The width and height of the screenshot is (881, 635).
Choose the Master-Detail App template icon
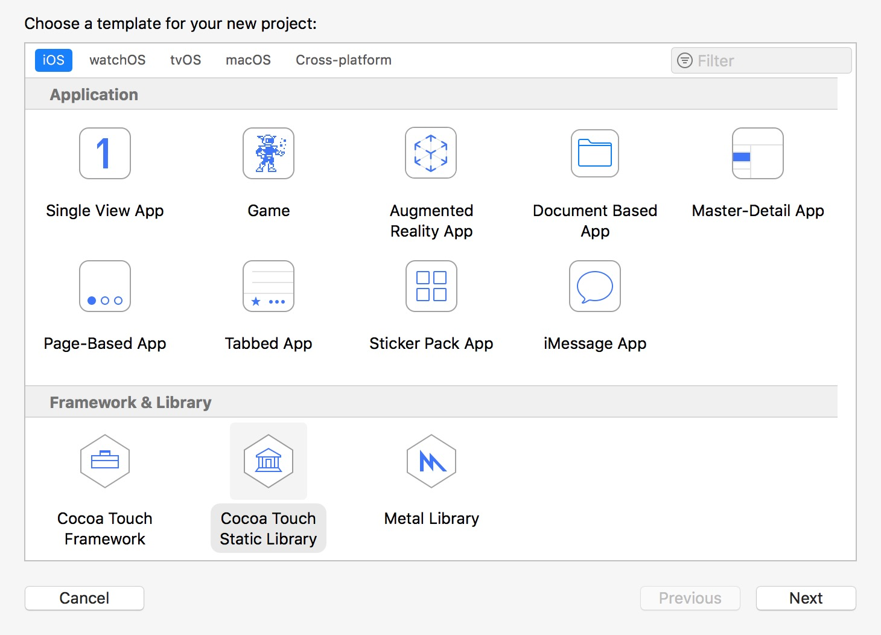[758, 153]
